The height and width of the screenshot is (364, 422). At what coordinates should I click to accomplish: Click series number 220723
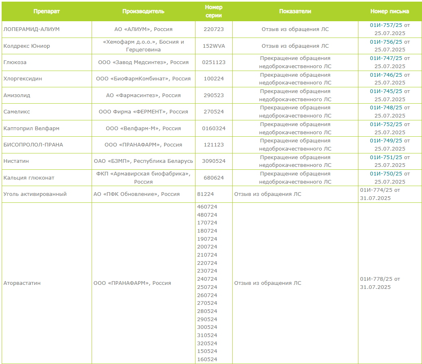[x=214, y=29]
